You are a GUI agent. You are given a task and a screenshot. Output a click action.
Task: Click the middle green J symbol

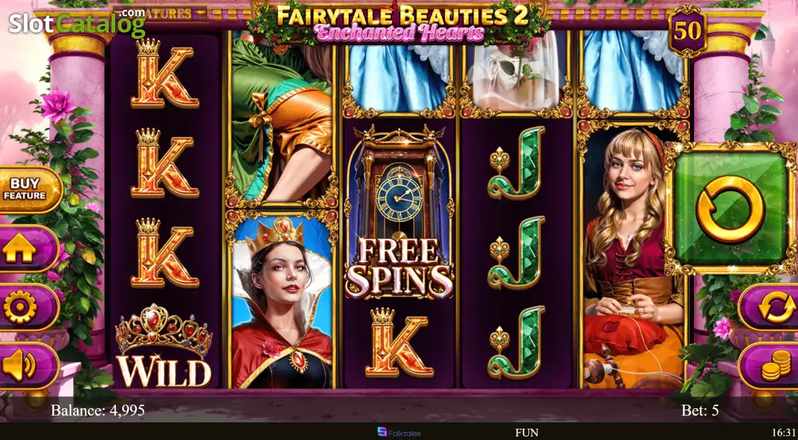516,253
